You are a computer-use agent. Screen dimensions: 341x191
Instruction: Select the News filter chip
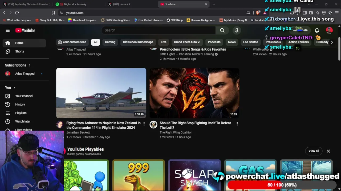point(232,42)
